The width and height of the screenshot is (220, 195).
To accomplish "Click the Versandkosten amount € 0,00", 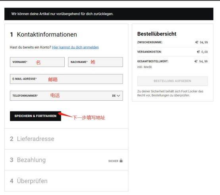I will point(202,52).
